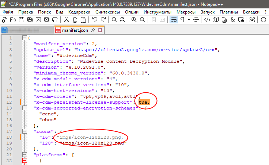This screenshot has height=165, width=269.
Task: Click the Zoom Out toolbar icon
Action: point(143,20)
